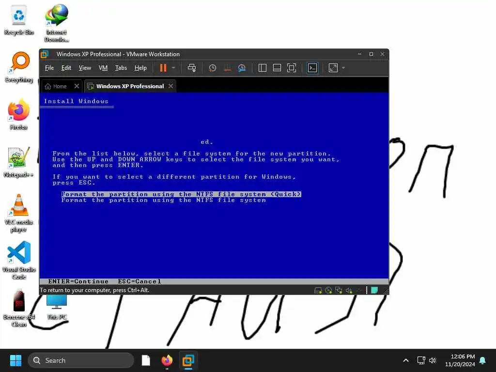
Task: Click ESC=Cancel in setup status bar
Action: click(x=139, y=281)
